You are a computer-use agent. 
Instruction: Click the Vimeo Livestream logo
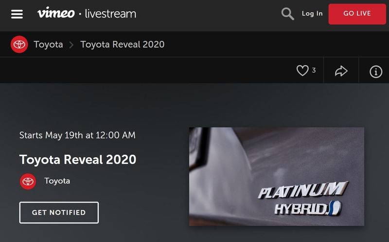[87, 13]
